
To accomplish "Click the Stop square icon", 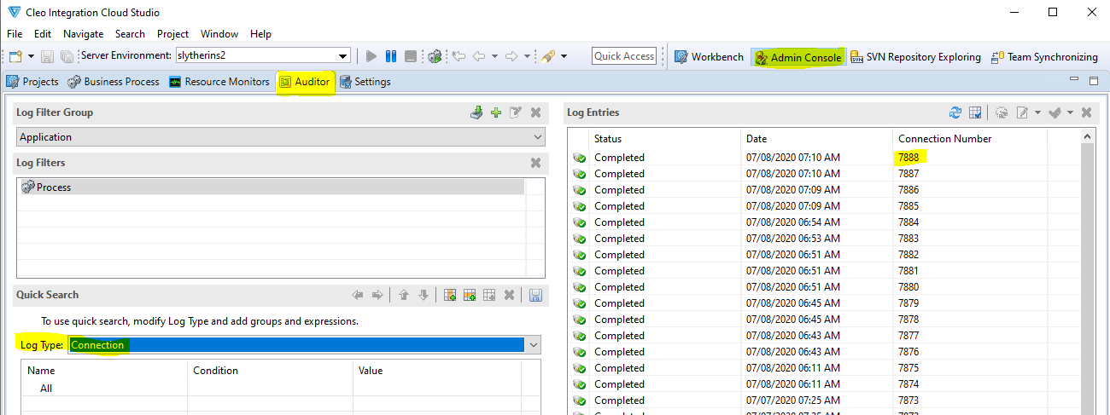I will 411,56.
